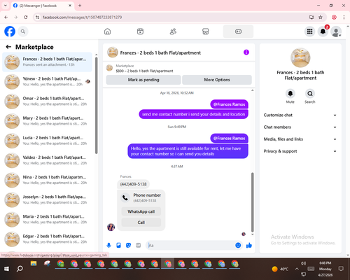
Task: Click back arrow beside Marketplace heading
Action: (x=8, y=47)
